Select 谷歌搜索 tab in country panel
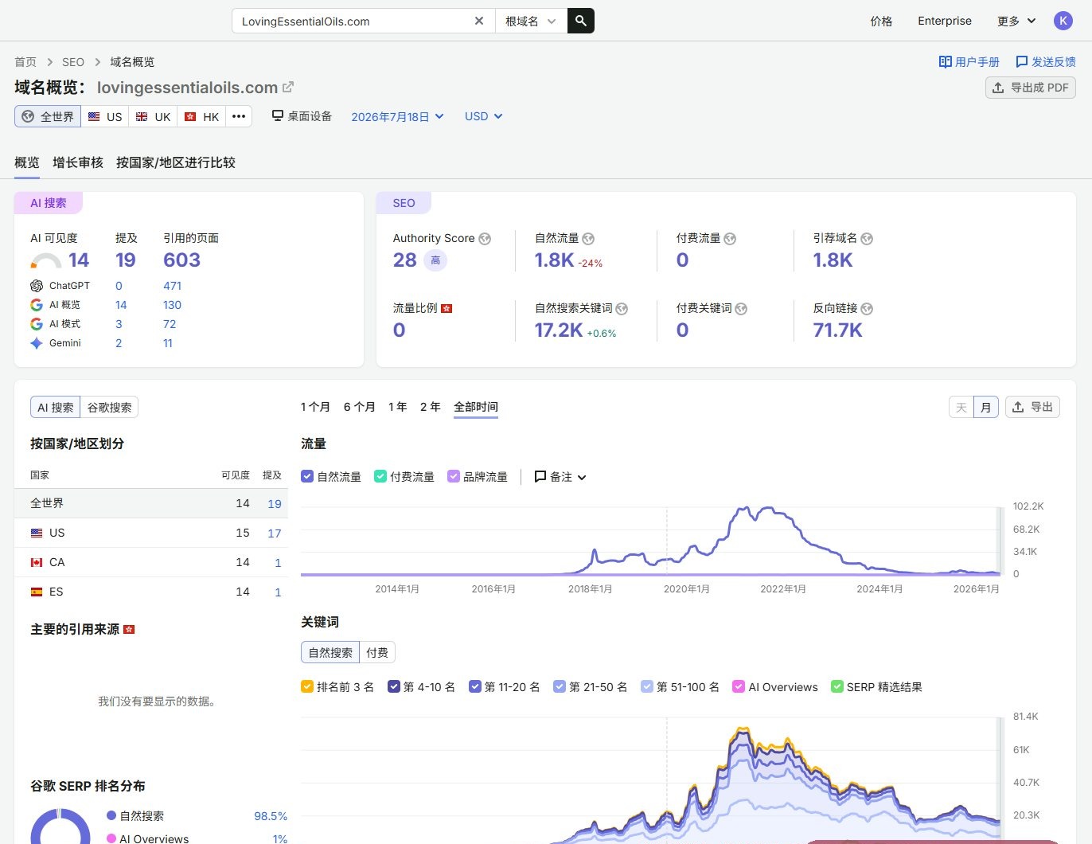Screen dimensions: 1092x844 (110, 407)
